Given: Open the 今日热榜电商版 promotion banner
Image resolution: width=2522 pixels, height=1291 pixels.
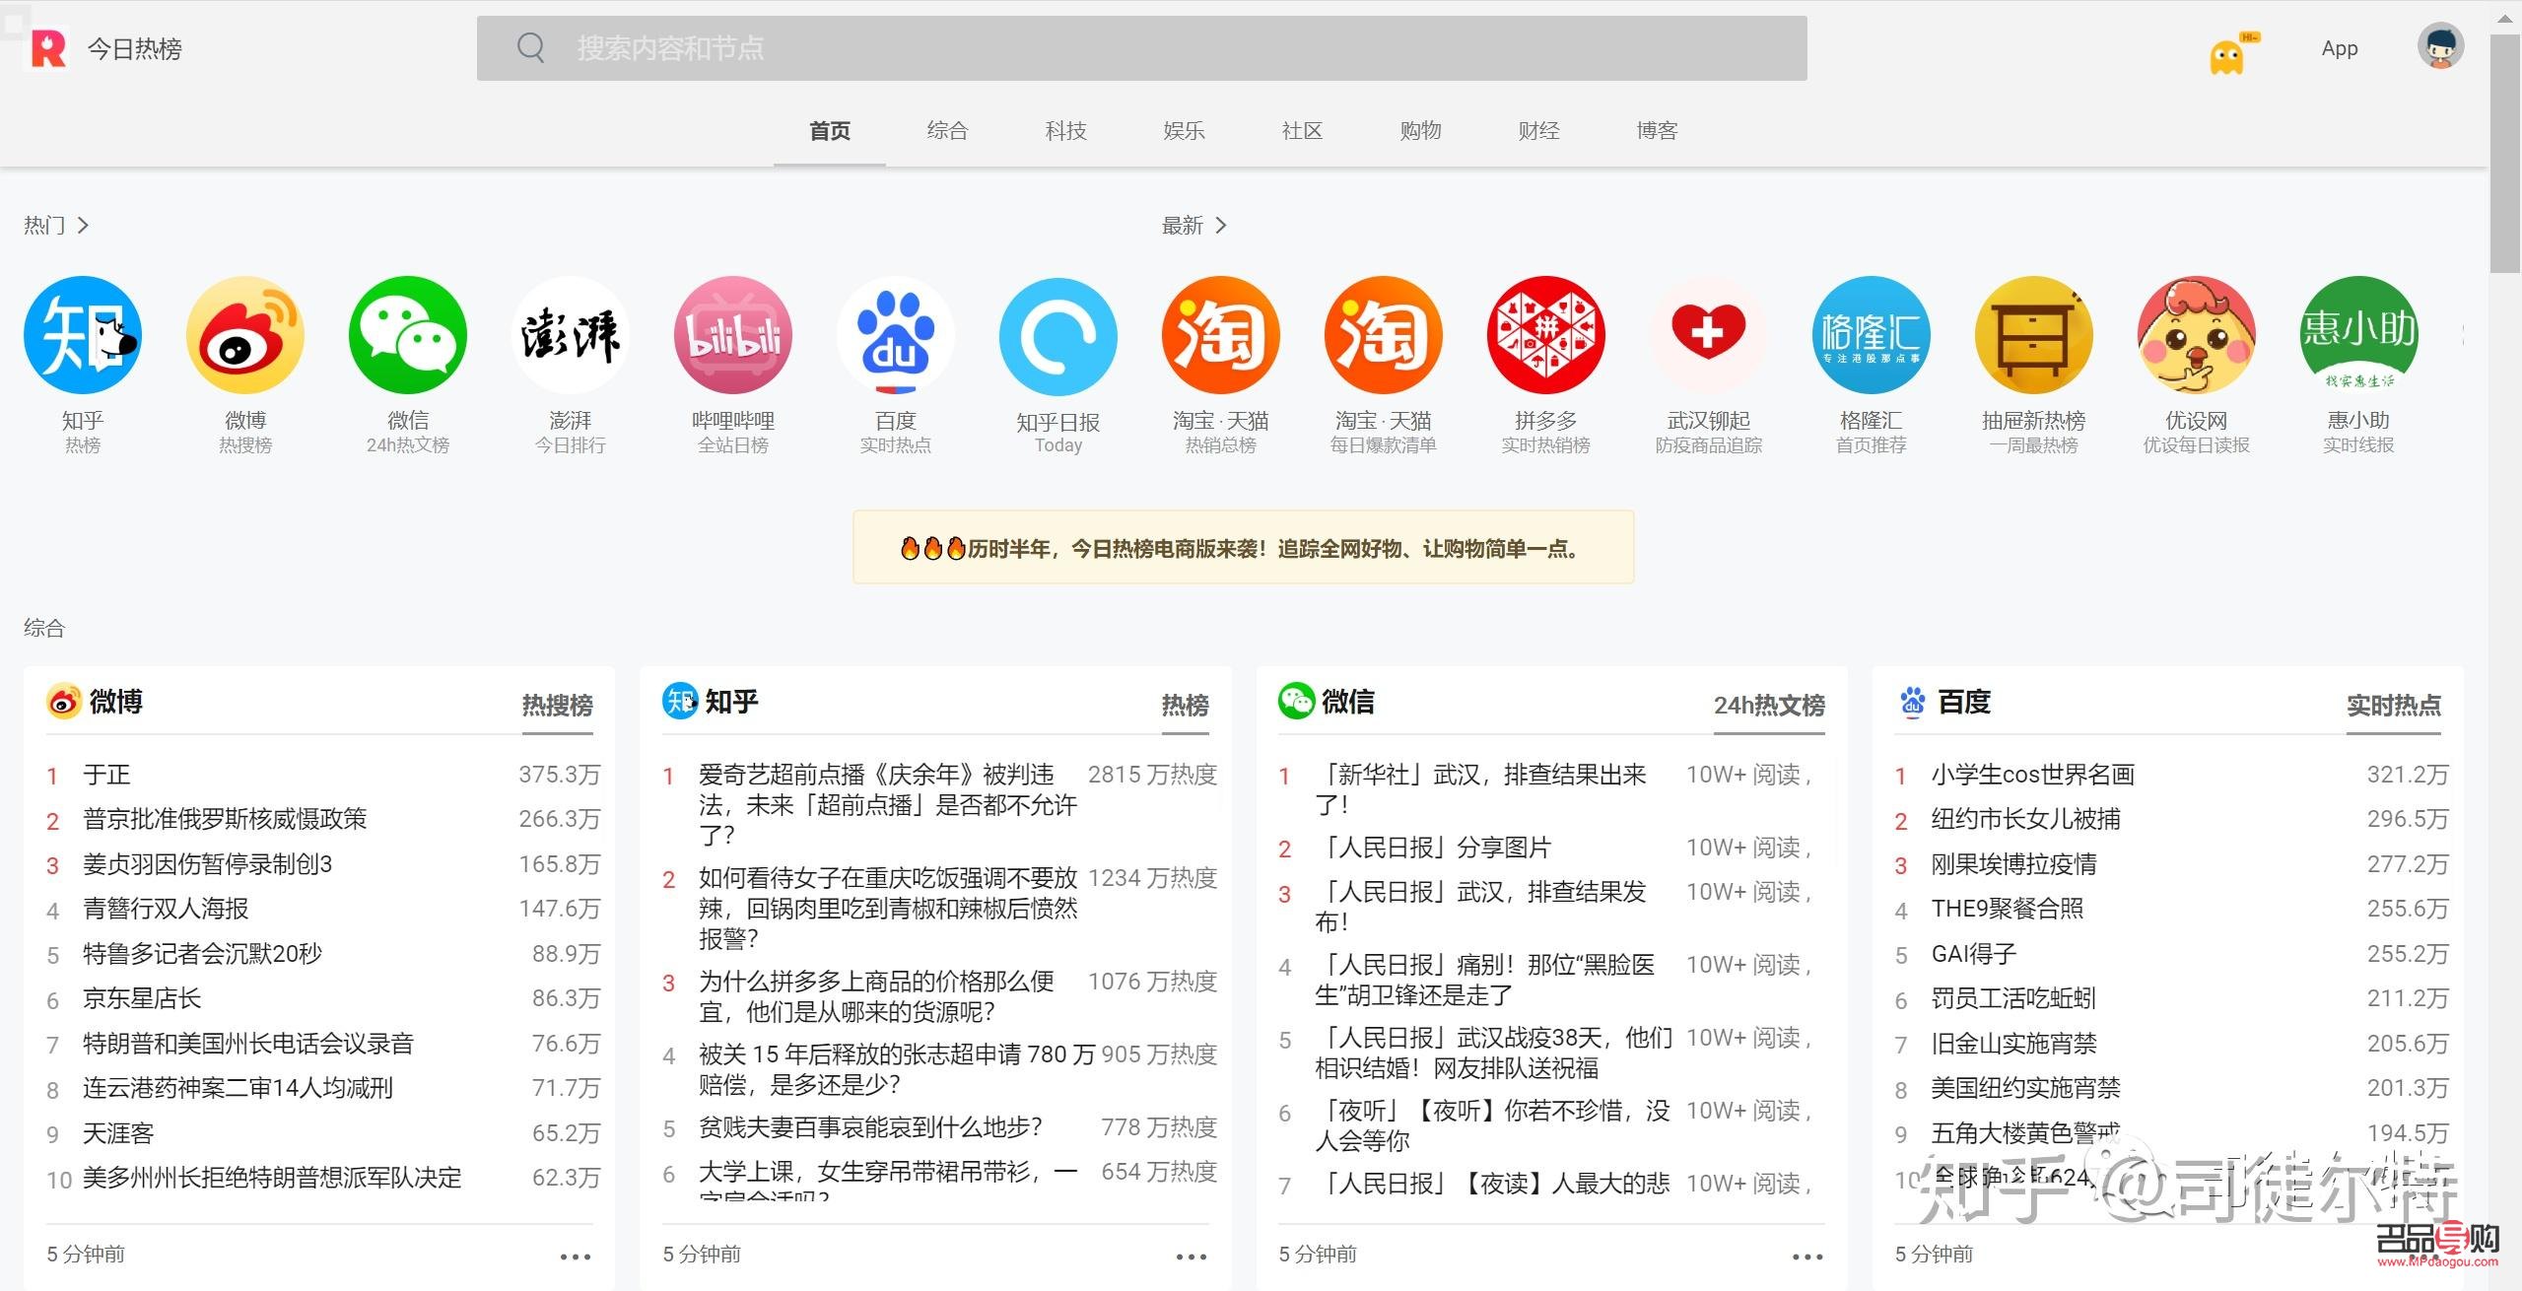Looking at the screenshot, I should pos(1244,547).
